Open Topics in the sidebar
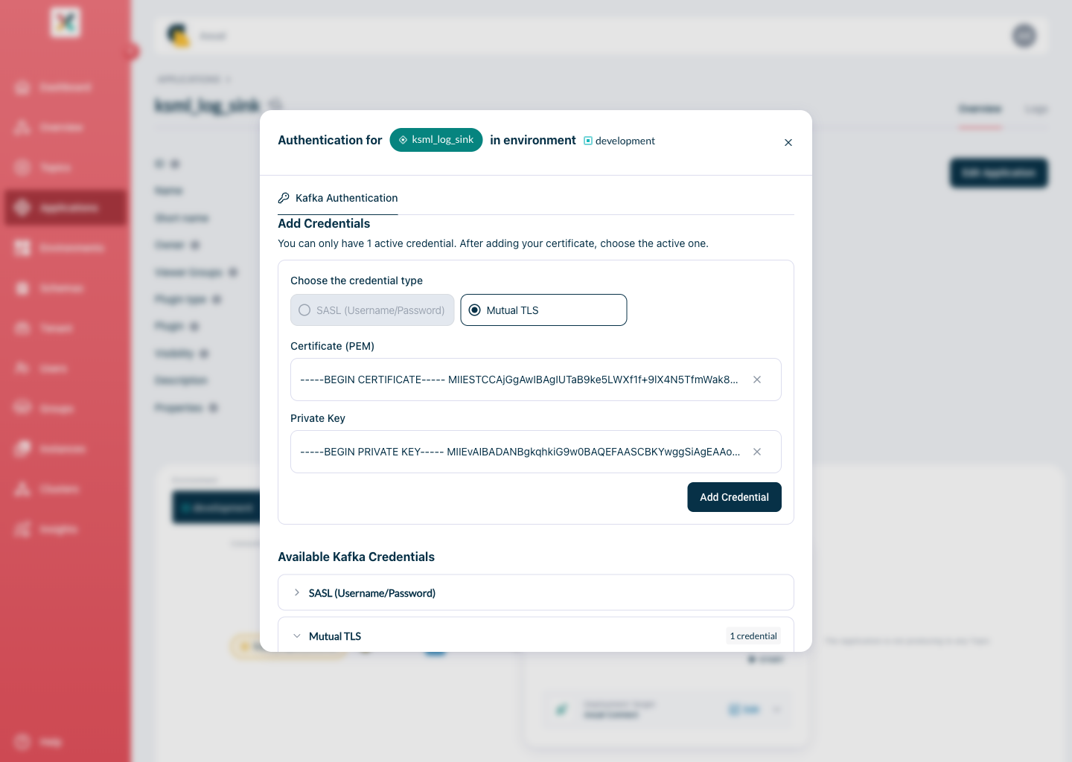The image size is (1072, 762). [x=66, y=167]
